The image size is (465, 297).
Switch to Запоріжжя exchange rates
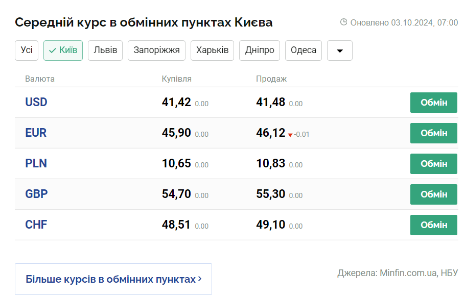(x=156, y=51)
